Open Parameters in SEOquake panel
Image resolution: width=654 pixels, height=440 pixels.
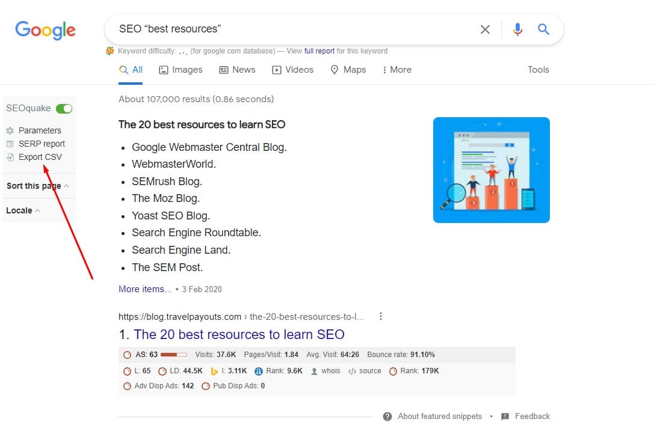pyautogui.click(x=40, y=131)
